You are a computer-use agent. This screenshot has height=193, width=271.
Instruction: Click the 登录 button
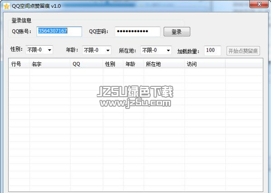coord(177,32)
